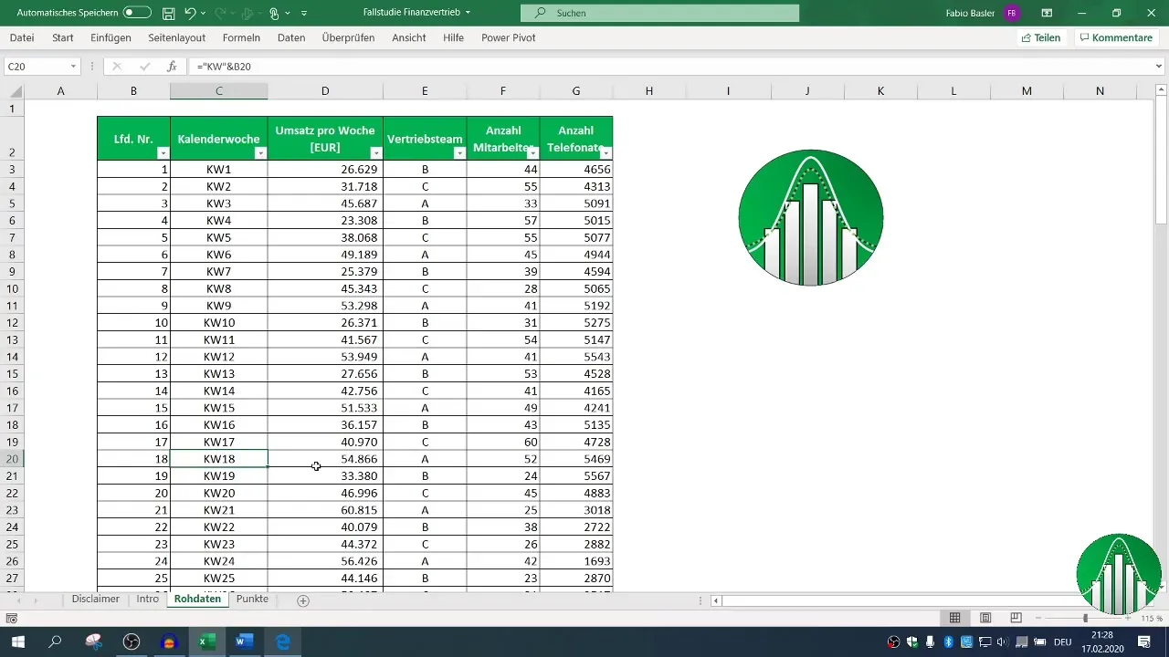Click inside the Suchen search field

click(x=659, y=14)
